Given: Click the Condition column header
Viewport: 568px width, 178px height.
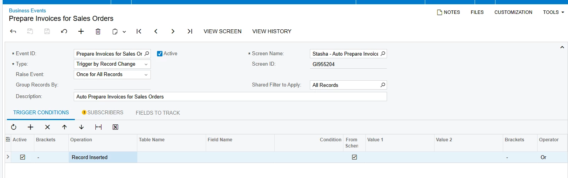Looking at the screenshot, I should click(x=309, y=143).
